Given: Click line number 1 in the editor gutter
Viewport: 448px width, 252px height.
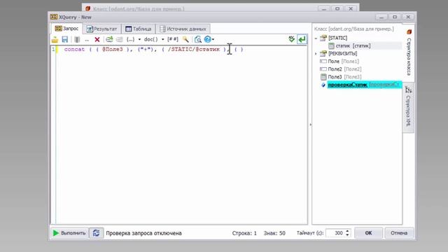Looking at the screenshot, I should (x=53, y=50).
